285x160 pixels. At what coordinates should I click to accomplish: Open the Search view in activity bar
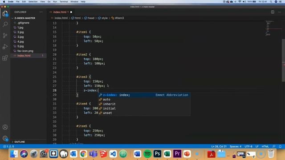point(5,24)
